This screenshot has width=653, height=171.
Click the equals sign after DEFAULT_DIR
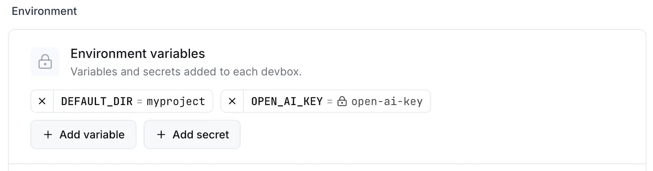coord(140,101)
